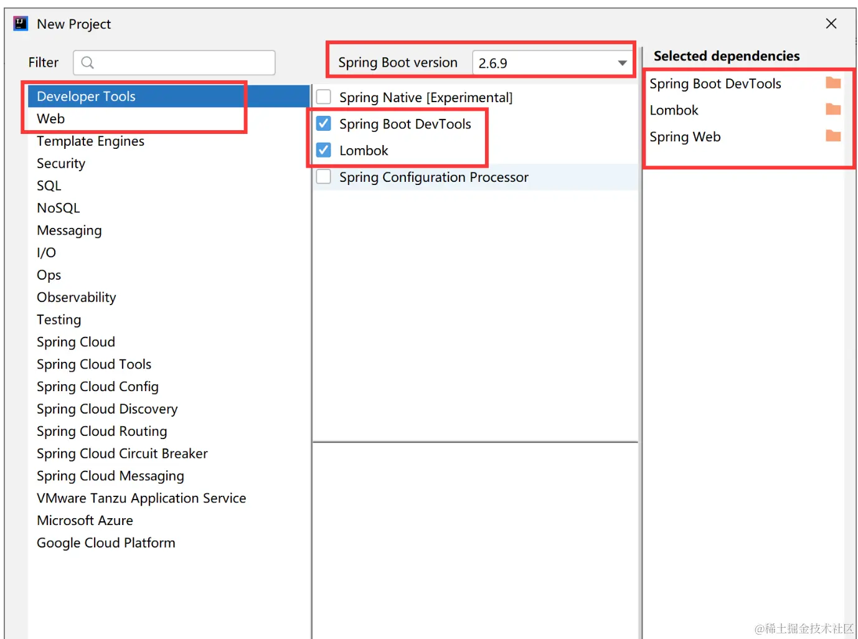
Task: Select the Developer Tools category
Action: point(169,97)
